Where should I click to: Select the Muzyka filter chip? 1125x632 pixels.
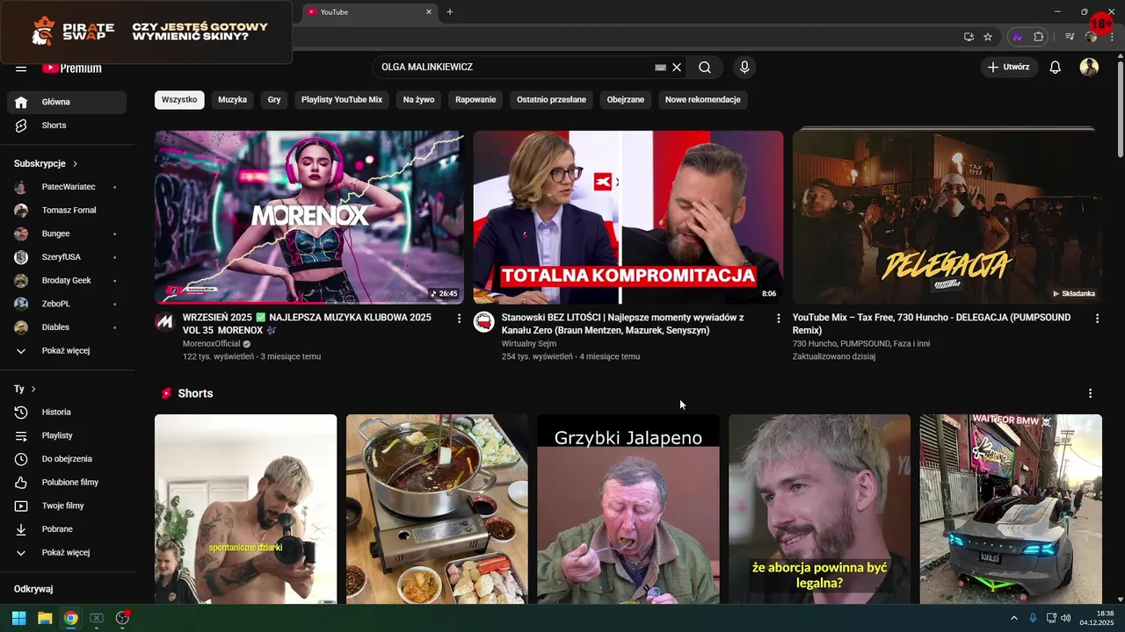point(232,100)
